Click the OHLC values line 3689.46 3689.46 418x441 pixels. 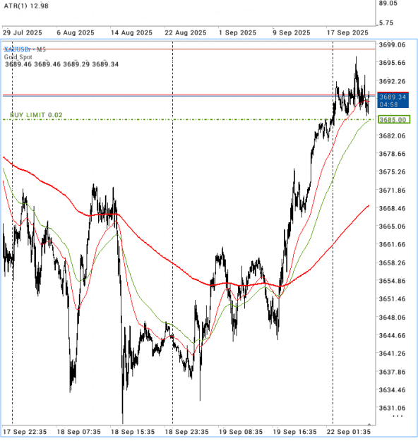[x=61, y=64]
